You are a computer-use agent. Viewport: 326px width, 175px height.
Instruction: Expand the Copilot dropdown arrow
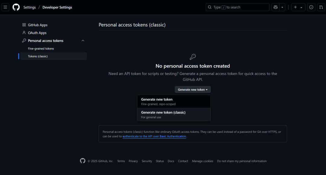(x=282, y=7)
